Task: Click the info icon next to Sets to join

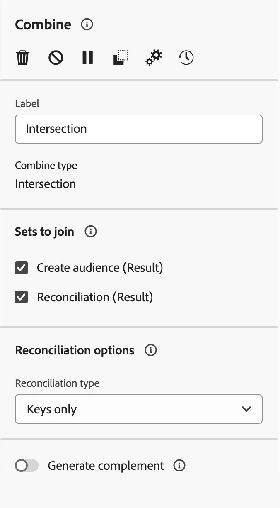Action: (x=90, y=231)
